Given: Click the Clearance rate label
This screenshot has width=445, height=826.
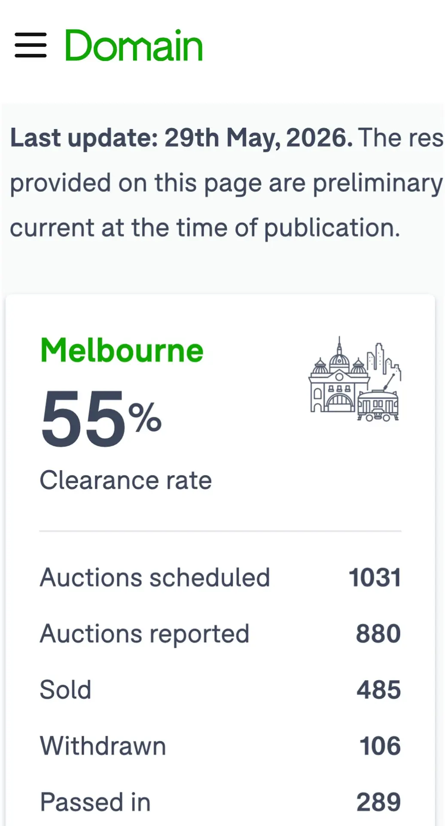Looking at the screenshot, I should 126,480.
